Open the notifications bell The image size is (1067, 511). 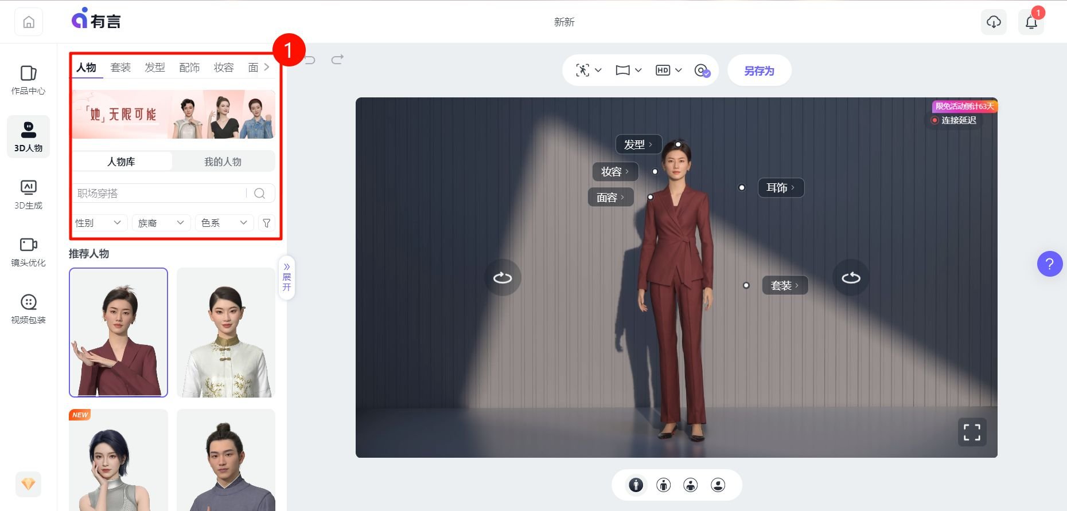pyautogui.click(x=1031, y=22)
